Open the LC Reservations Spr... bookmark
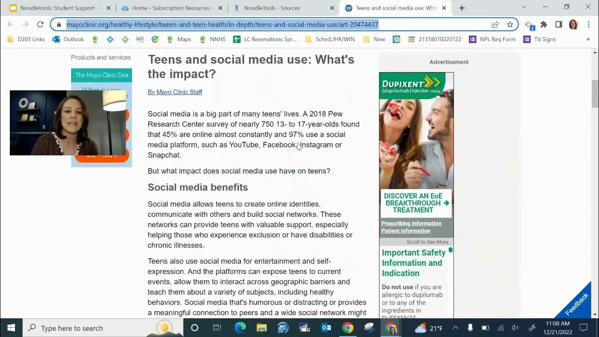 [x=265, y=39]
